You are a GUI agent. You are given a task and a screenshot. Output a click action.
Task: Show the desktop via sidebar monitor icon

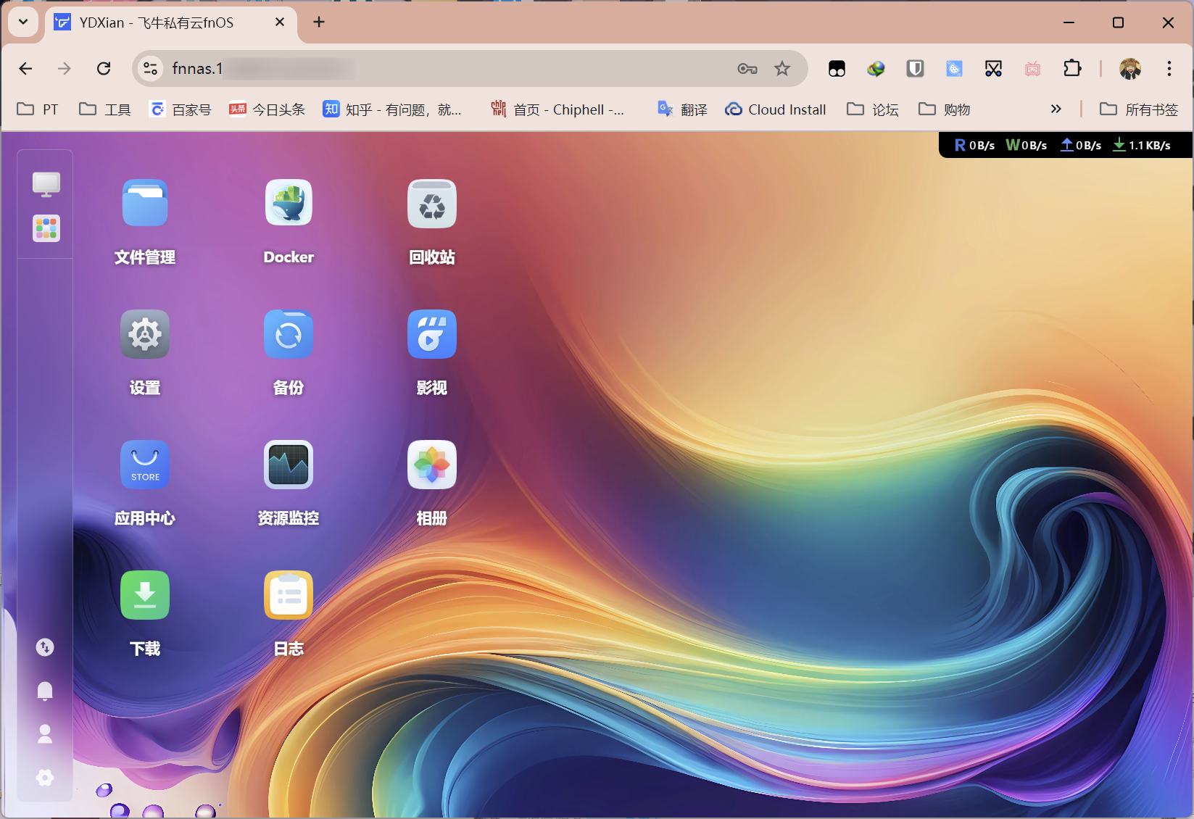[46, 184]
